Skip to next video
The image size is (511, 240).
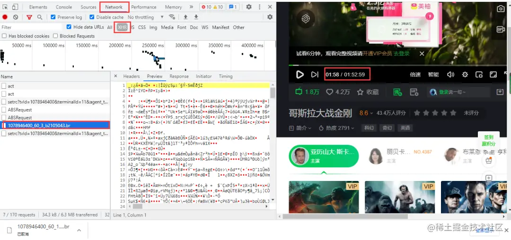tap(315, 75)
